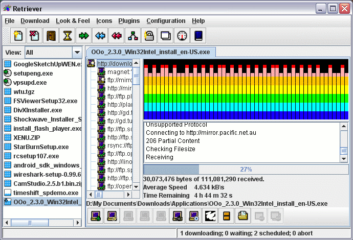Open the File menu
The width and height of the screenshot is (353, 240).
click(x=9, y=21)
